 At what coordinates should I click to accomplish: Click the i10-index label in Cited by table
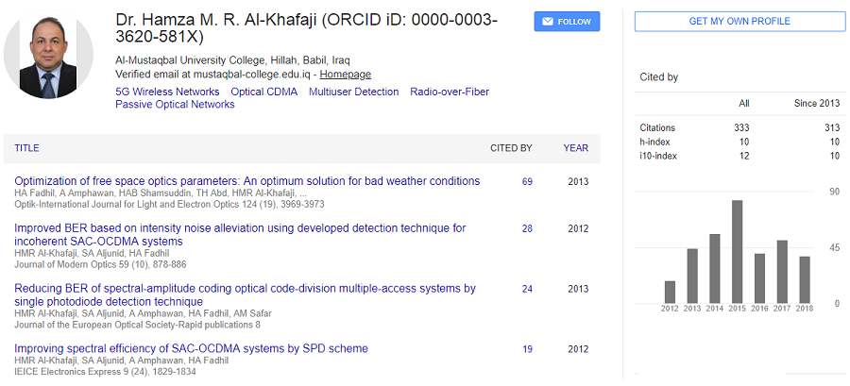point(658,157)
